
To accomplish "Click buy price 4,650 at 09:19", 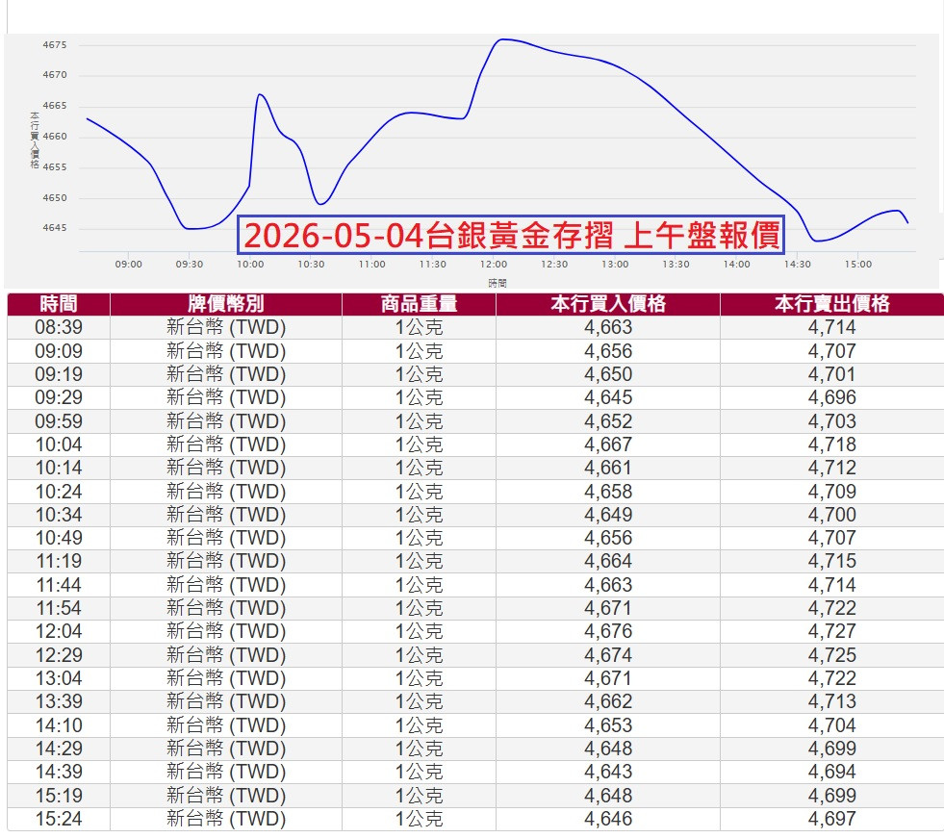I will [608, 374].
